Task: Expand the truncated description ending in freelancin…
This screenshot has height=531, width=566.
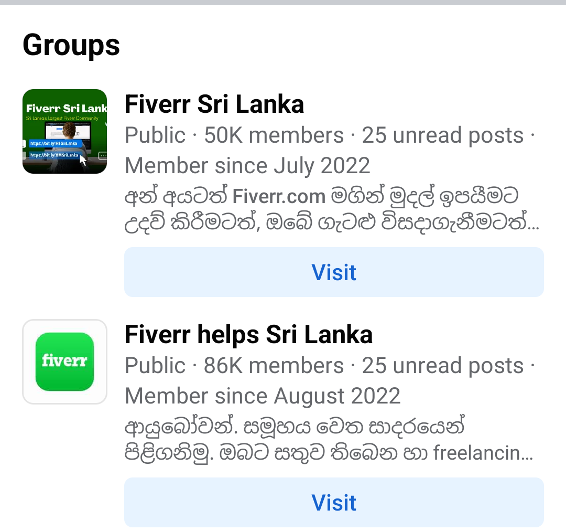Action: tap(329, 440)
